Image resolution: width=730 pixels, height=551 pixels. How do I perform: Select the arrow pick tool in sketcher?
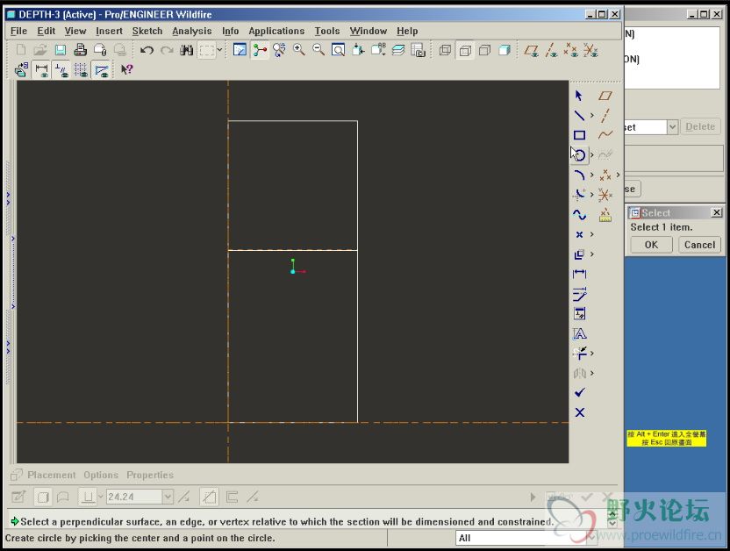pos(579,96)
